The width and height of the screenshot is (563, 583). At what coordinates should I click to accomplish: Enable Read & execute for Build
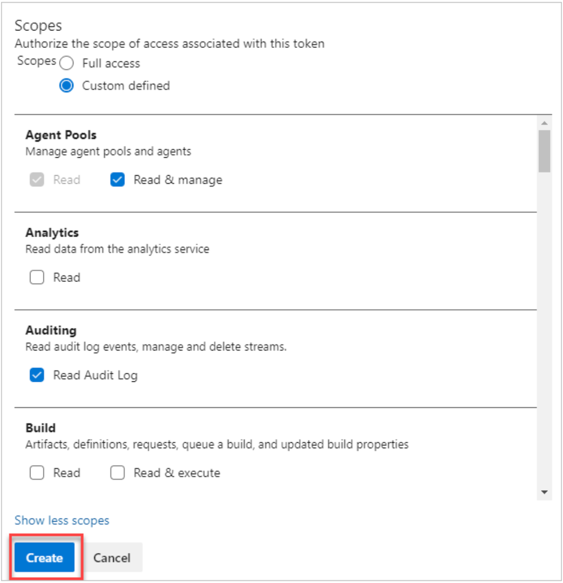pyautogui.click(x=118, y=473)
